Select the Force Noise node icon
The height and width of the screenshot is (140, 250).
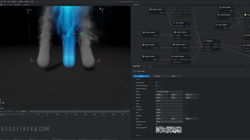pyautogui.click(x=174, y=23)
